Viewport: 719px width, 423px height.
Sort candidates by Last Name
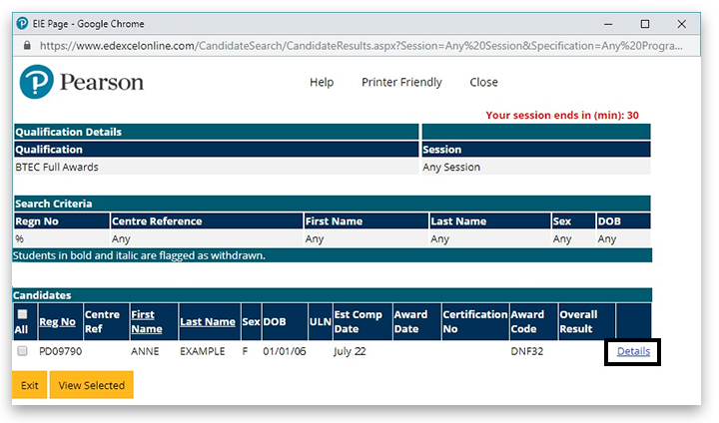tap(207, 321)
